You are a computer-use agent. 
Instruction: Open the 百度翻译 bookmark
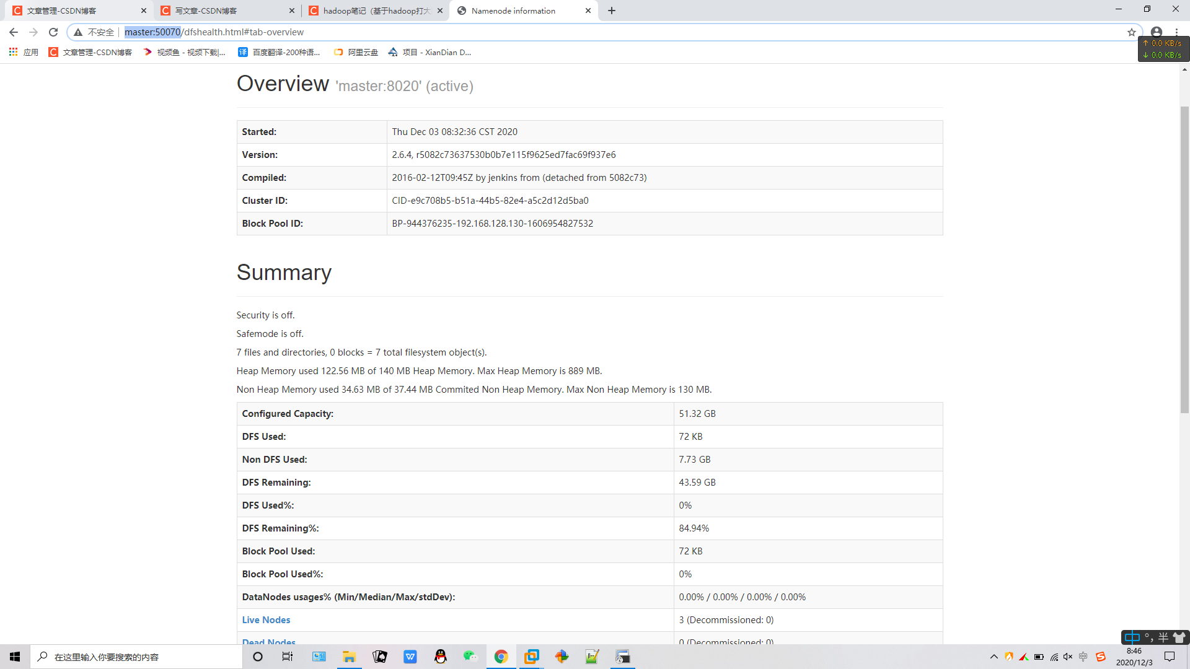click(280, 53)
